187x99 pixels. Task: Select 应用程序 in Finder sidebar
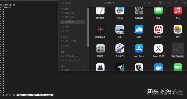point(72,22)
